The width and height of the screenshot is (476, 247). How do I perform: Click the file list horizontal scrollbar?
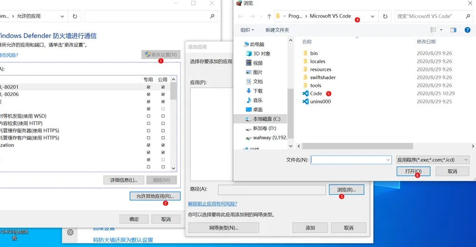click(x=357, y=146)
